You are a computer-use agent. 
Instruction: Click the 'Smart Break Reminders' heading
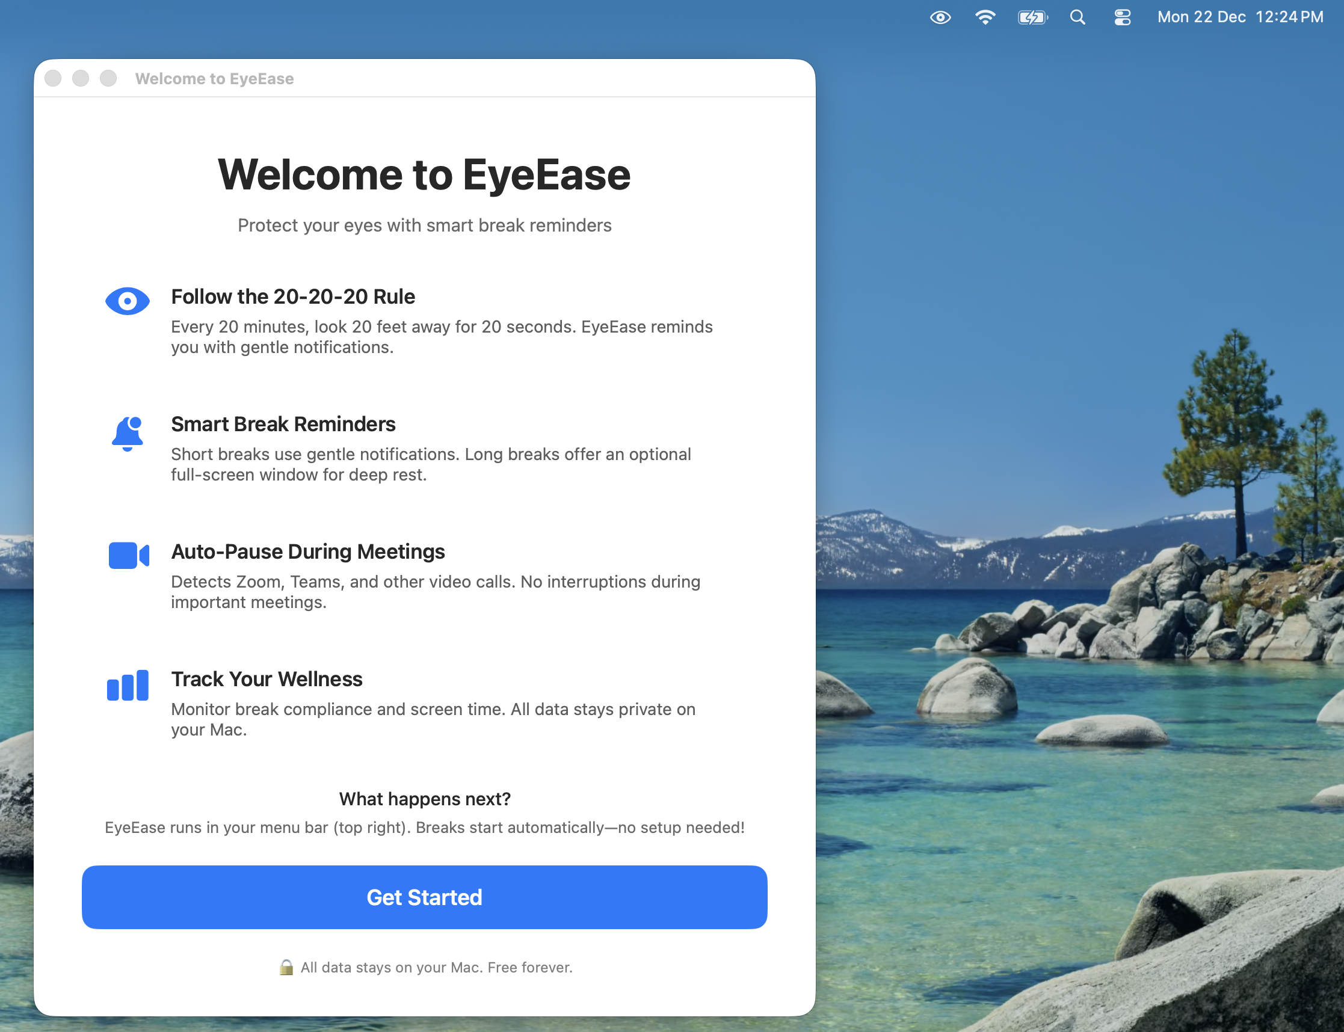point(283,424)
